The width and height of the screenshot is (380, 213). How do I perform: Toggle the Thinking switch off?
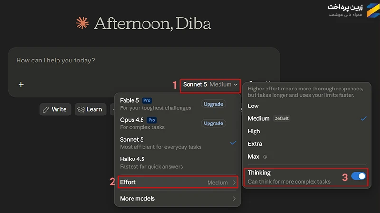click(359, 176)
